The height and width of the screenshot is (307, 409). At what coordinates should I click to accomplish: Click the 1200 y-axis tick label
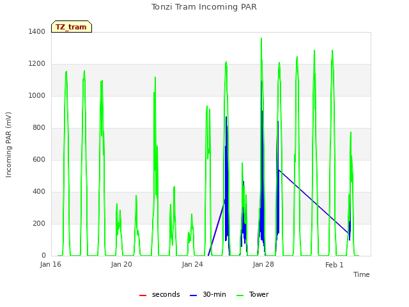pyautogui.click(x=37, y=64)
